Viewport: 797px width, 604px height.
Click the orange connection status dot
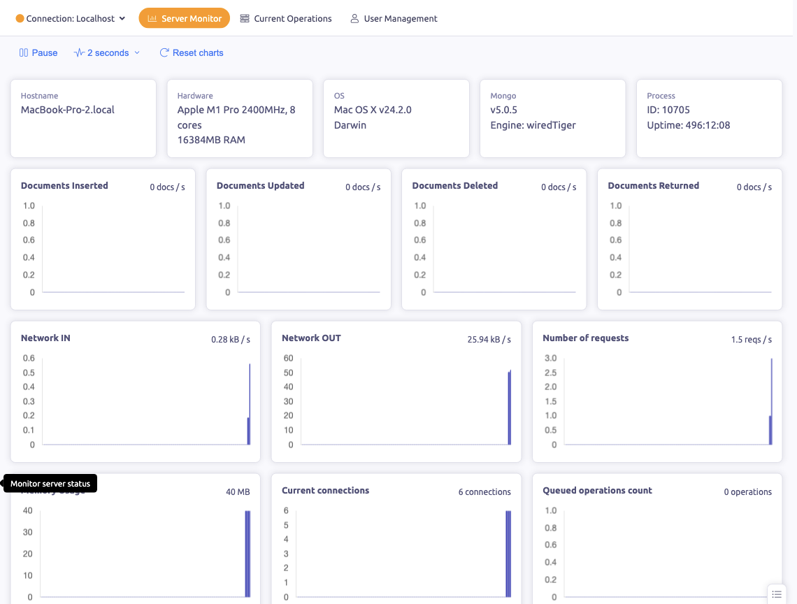coord(20,18)
